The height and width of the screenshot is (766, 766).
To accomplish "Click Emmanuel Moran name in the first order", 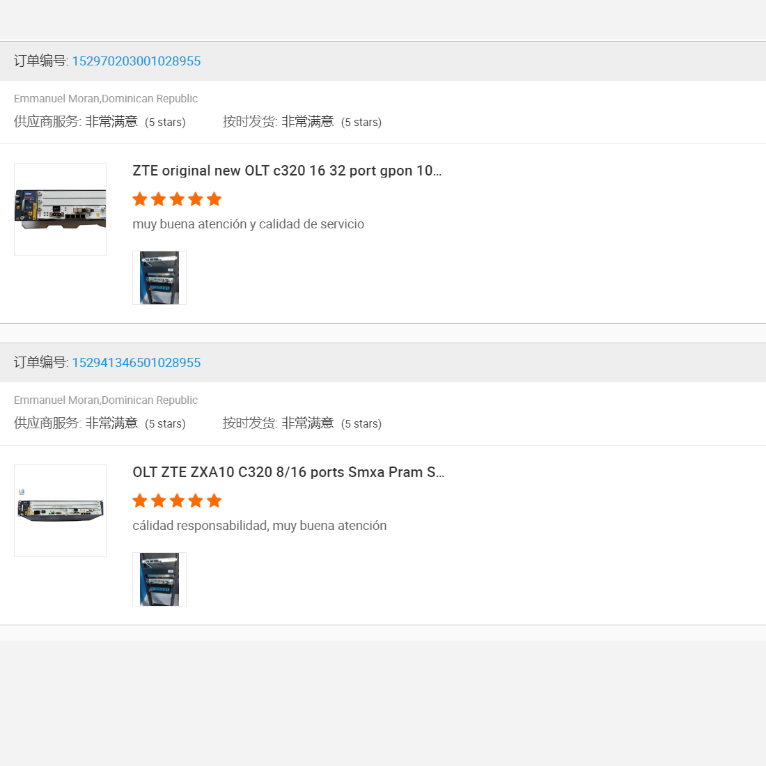I will point(56,99).
